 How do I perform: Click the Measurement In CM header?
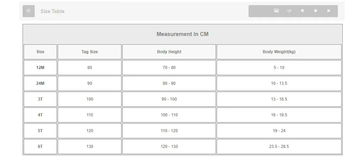[x=182, y=34]
